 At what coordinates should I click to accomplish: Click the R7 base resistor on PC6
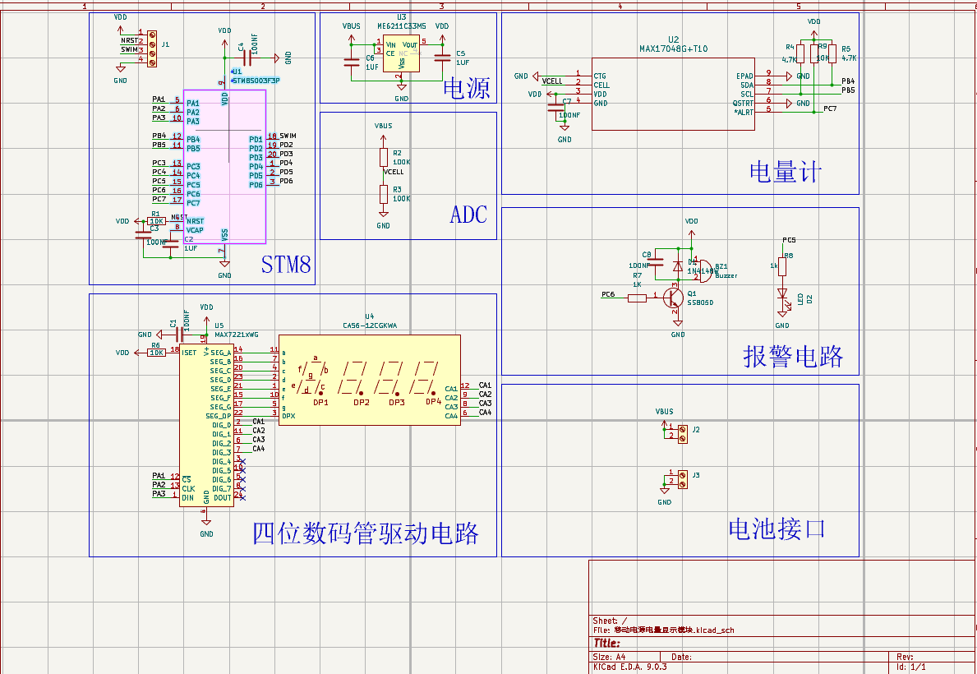click(638, 298)
